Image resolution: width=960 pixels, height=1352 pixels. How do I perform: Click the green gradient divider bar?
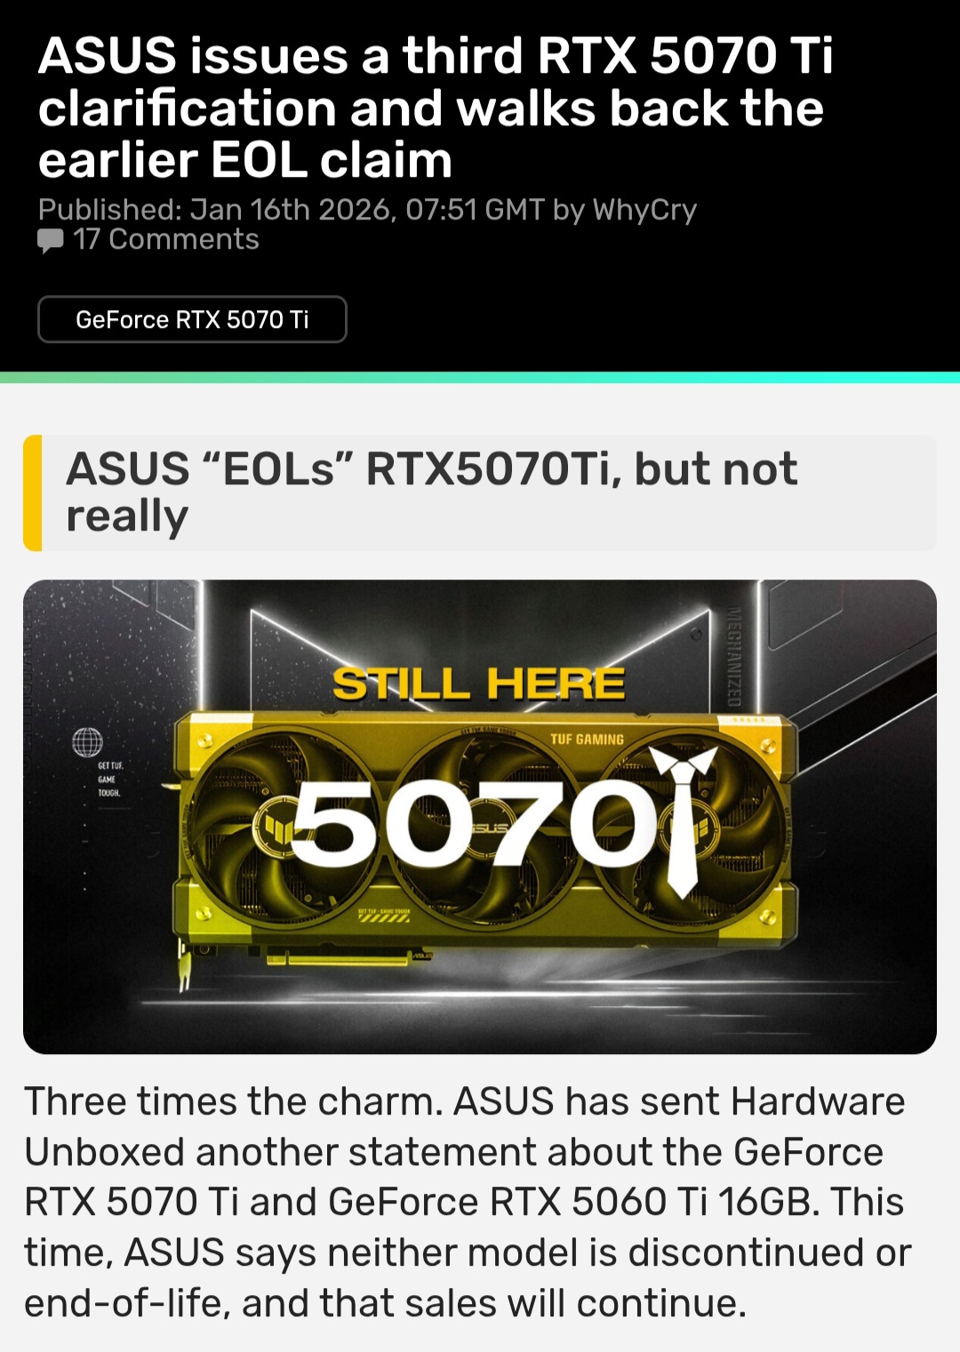pos(480,378)
